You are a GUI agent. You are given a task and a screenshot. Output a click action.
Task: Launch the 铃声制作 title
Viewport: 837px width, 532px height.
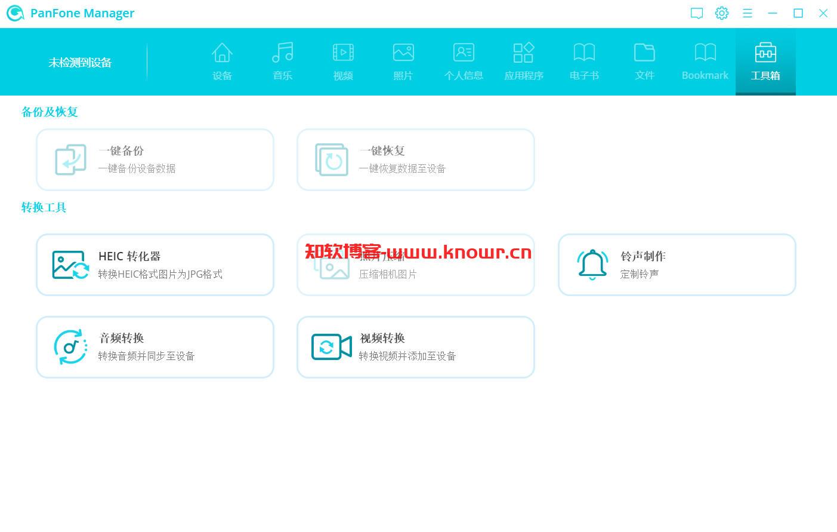tap(643, 256)
